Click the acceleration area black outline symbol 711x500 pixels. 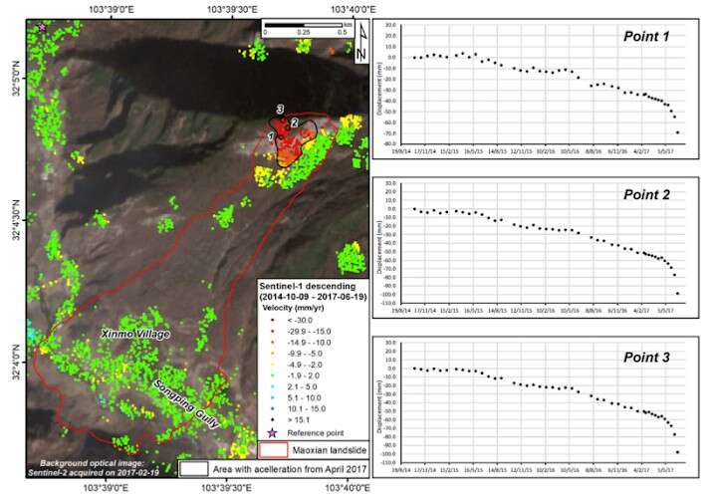[x=197, y=466]
